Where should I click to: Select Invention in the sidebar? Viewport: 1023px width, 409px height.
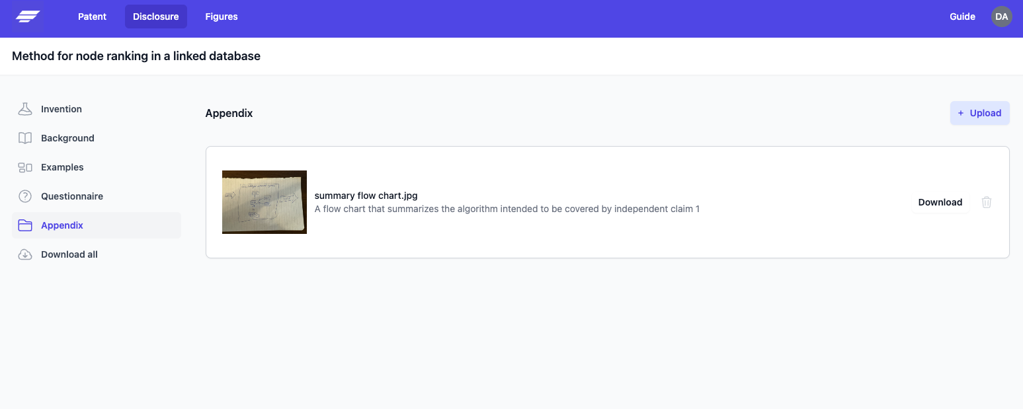pyautogui.click(x=61, y=108)
